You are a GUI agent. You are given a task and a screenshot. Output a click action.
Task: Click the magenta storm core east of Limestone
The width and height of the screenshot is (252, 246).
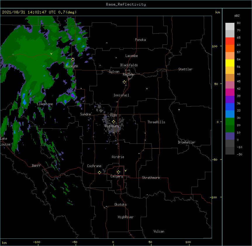pos(73,95)
